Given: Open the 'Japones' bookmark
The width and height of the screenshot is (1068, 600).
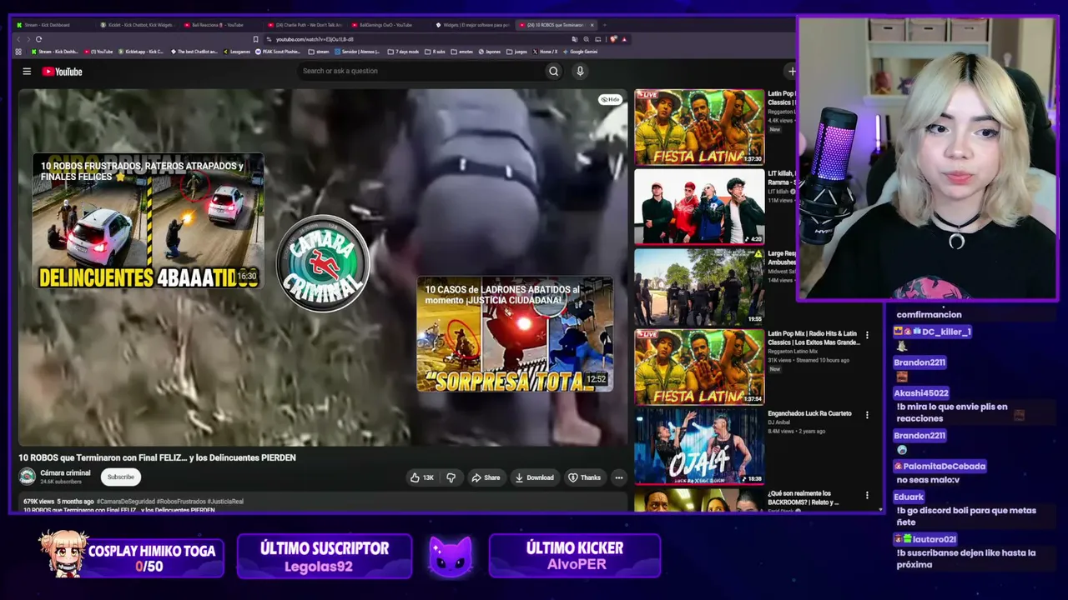Looking at the screenshot, I should (x=489, y=52).
